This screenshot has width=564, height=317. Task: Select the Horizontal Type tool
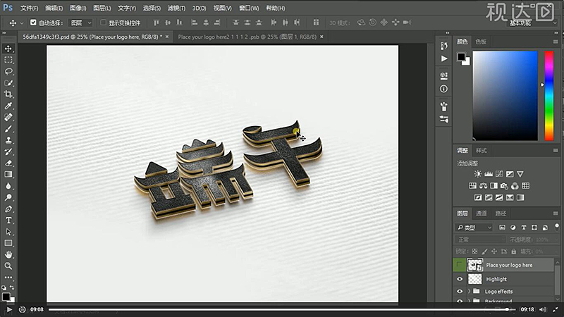(x=8, y=220)
